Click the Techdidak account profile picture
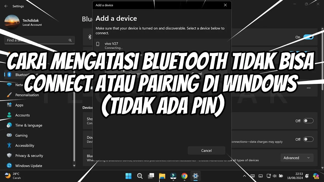The height and width of the screenshot is (182, 324). click(12, 22)
